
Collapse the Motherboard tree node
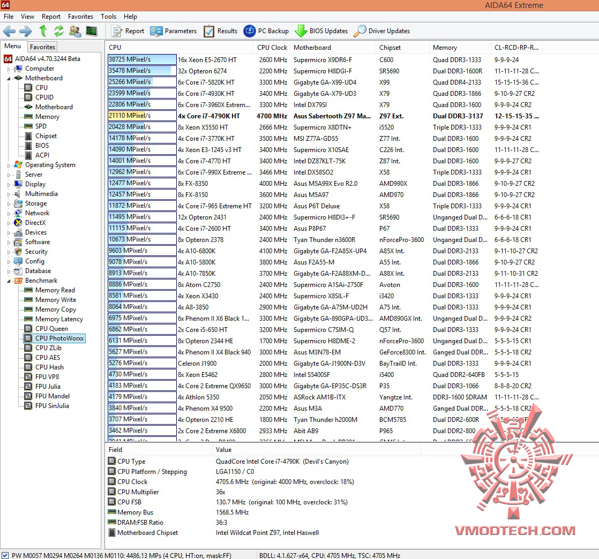pyautogui.click(x=9, y=78)
